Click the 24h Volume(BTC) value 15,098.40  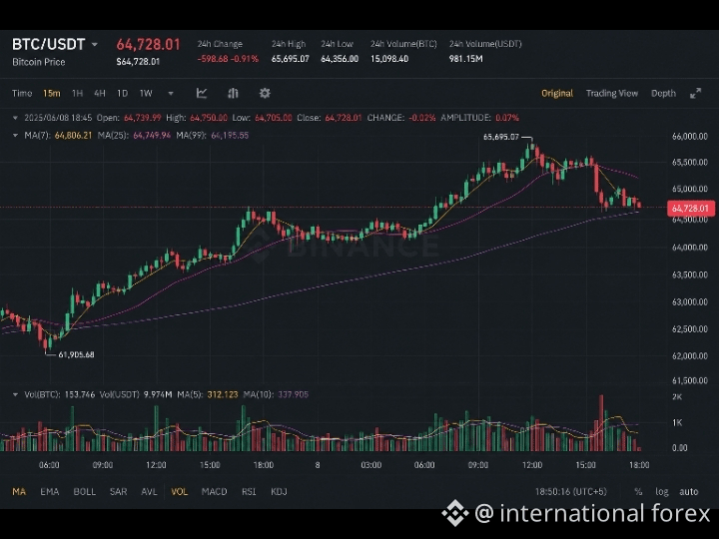tap(389, 59)
